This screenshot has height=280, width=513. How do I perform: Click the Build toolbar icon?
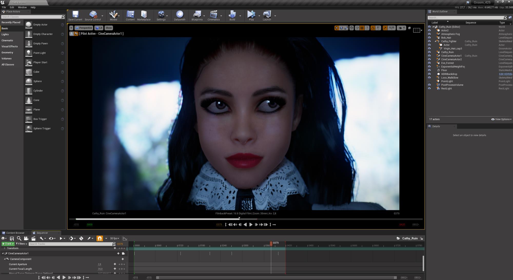coord(232,16)
